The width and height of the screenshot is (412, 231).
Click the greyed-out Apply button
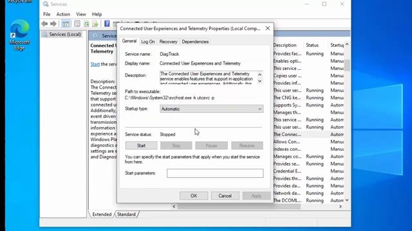tap(256, 196)
